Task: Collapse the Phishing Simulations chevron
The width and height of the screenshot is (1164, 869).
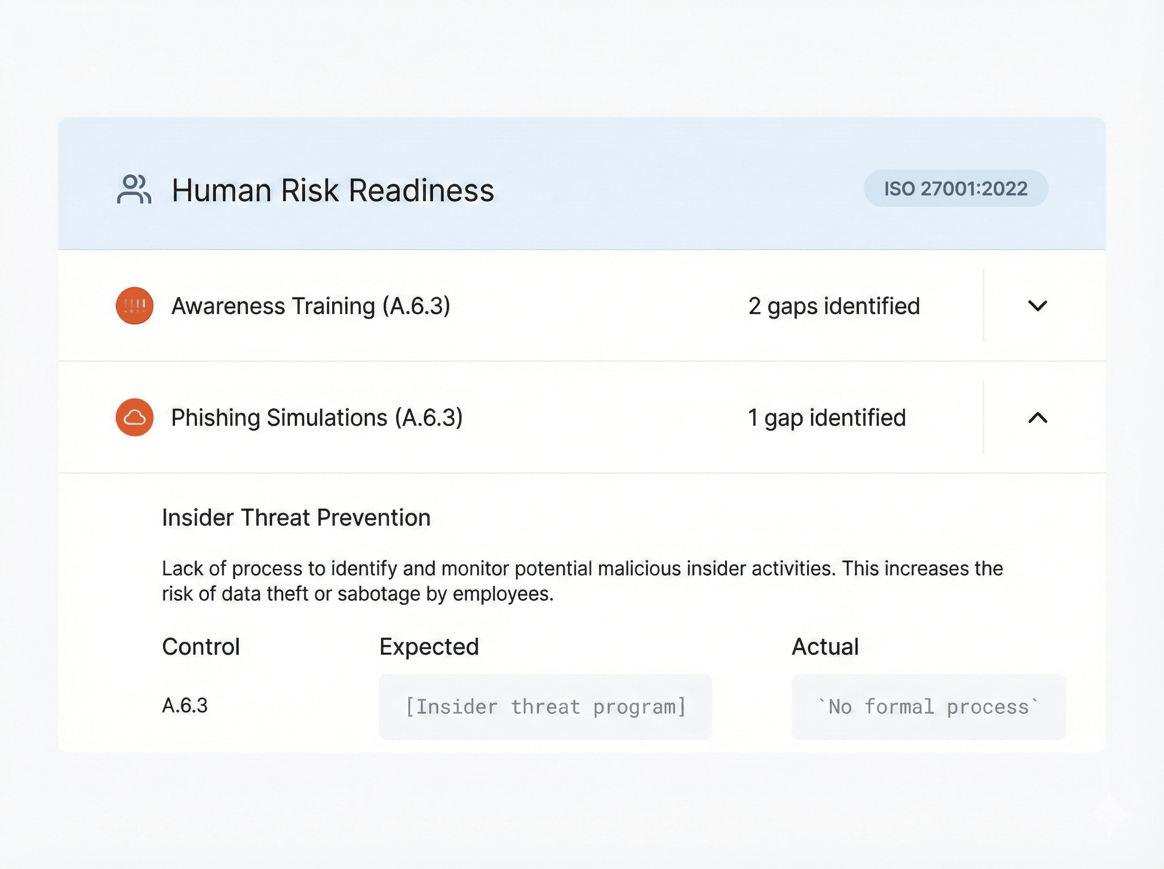Action: 1037,418
